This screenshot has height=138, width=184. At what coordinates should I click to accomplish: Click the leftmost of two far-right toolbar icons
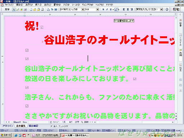pos(174,9)
